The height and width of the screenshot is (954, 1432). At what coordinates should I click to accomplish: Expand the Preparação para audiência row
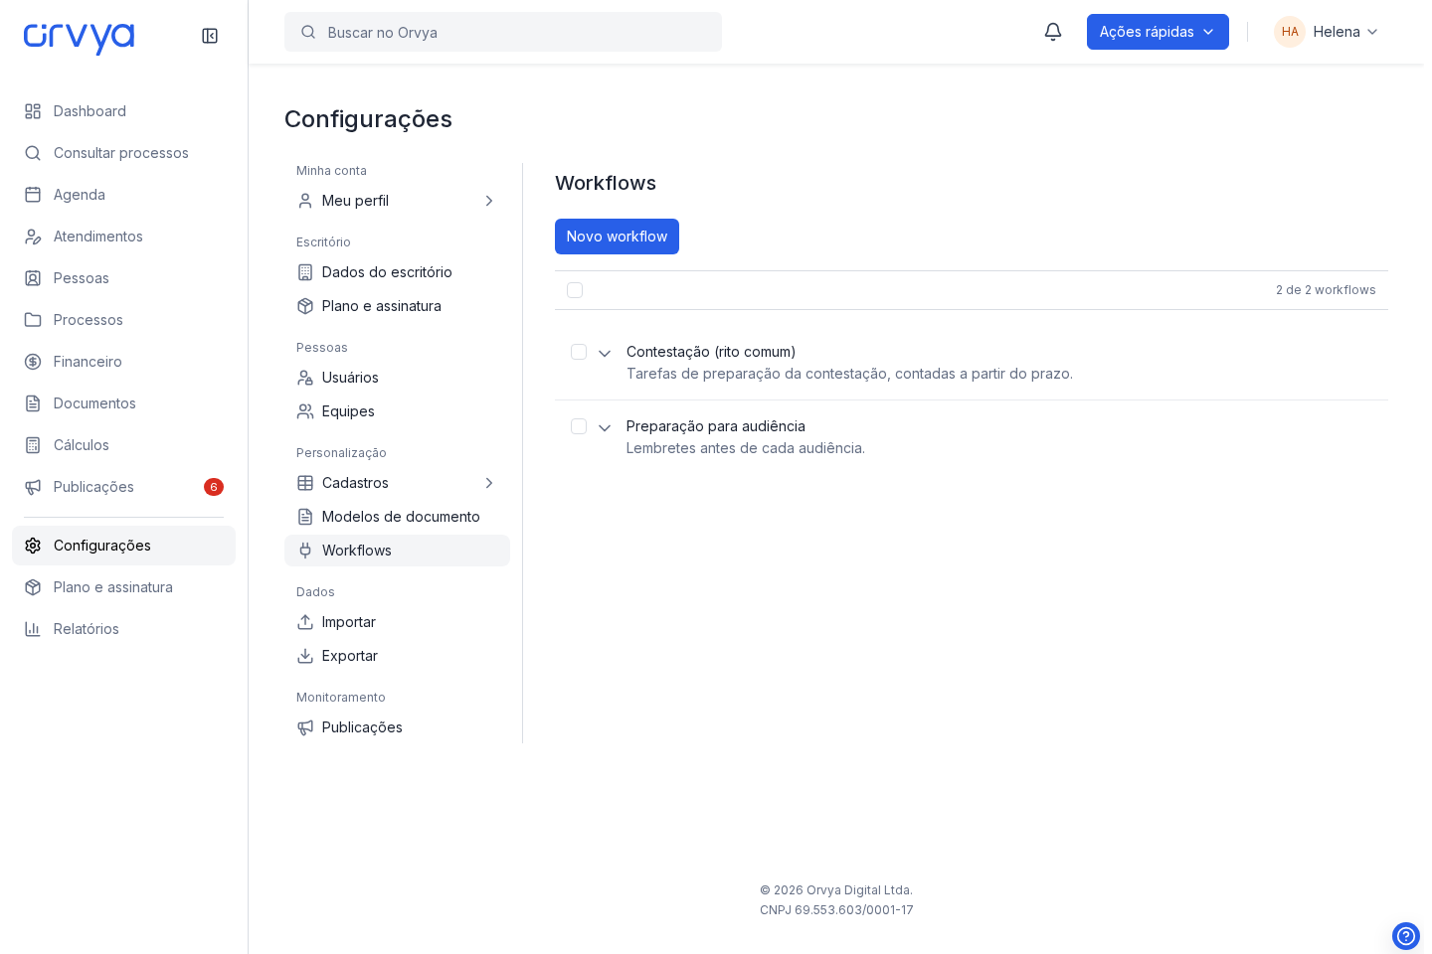coord(605,428)
